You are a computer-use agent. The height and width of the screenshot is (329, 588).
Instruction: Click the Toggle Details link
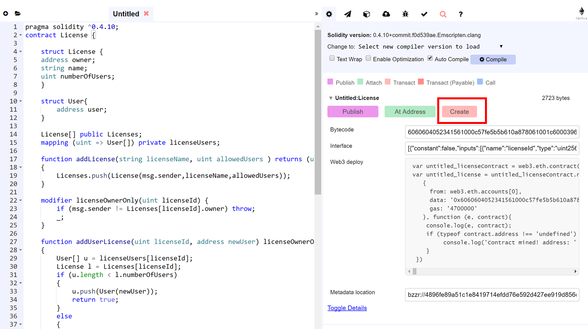click(347, 308)
